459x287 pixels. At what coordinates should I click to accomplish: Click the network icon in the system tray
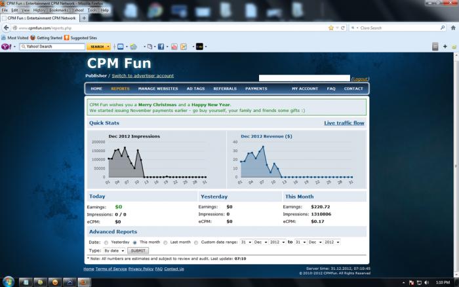(x=419, y=282)
